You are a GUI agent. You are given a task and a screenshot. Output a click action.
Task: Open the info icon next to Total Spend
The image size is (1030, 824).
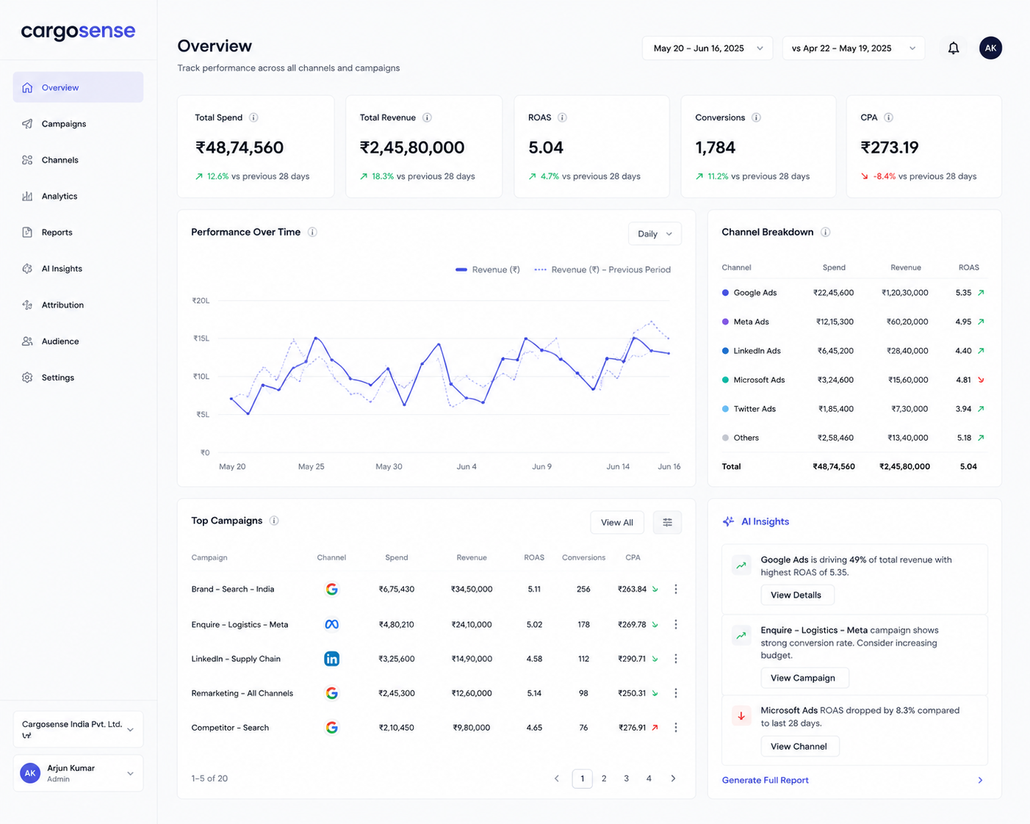(x=253, y=118)
